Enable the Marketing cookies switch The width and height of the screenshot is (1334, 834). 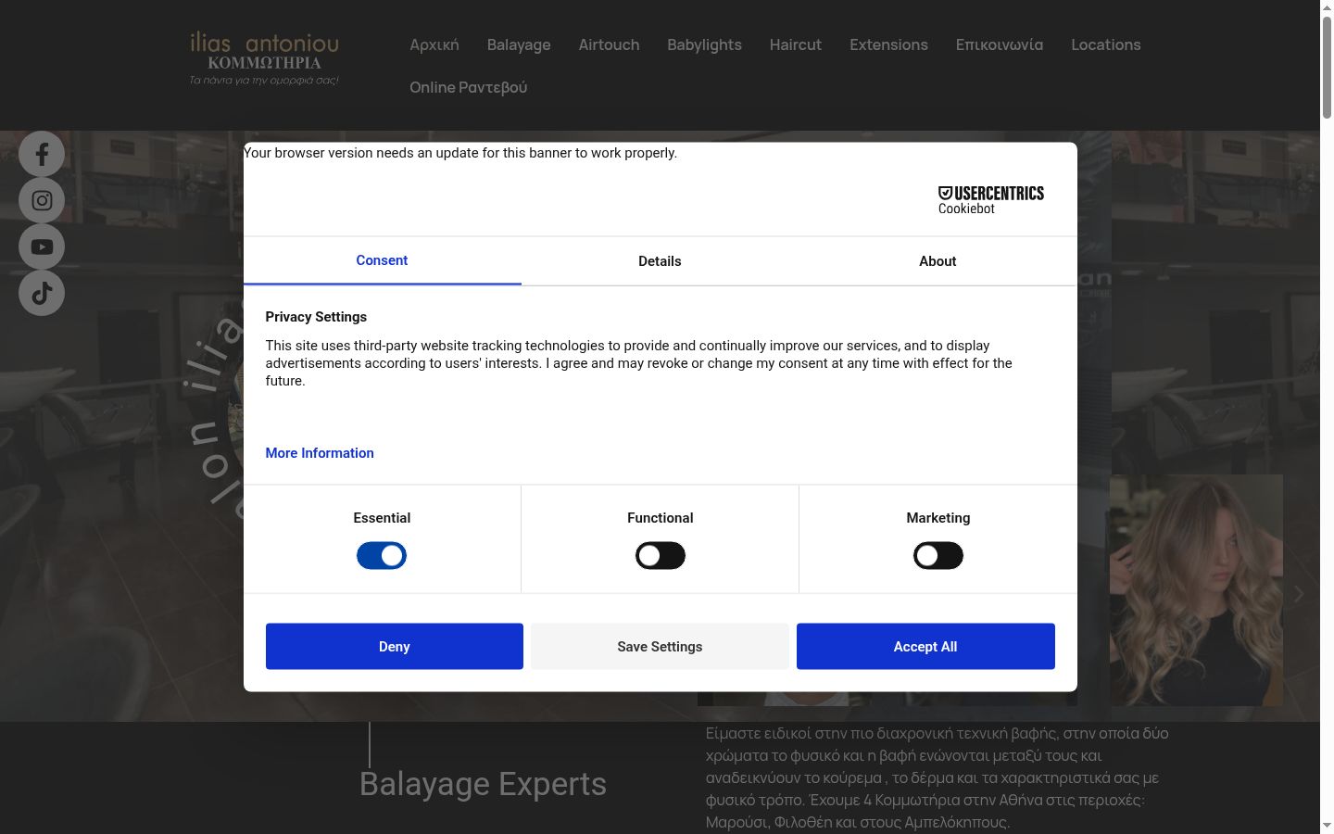click(x=938, y=556)
